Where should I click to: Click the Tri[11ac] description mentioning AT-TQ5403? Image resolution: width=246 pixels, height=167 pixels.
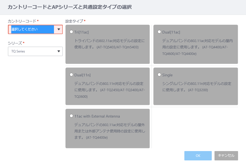click(110, 44)
